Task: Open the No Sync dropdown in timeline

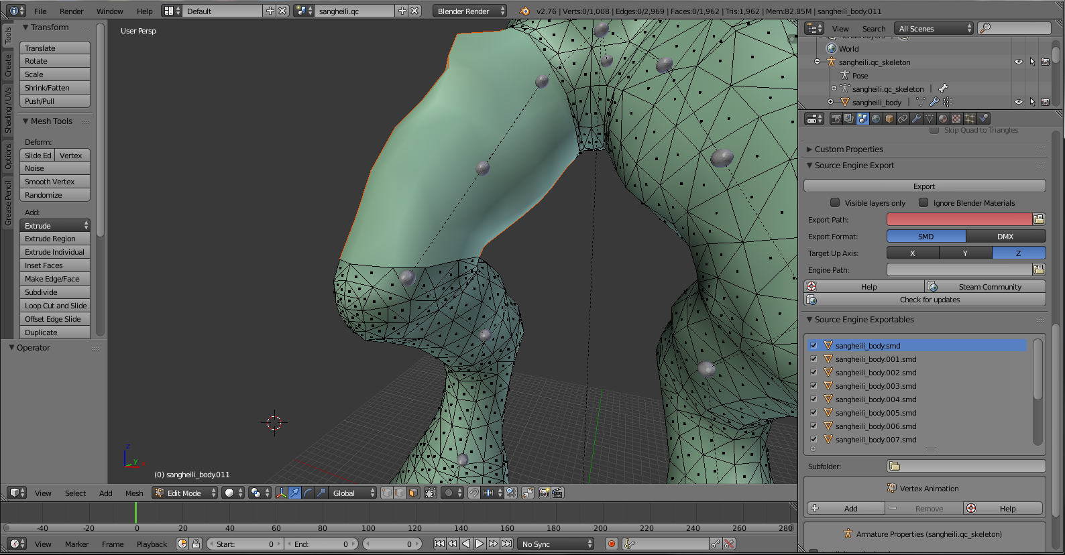Action: click(557, 544)
